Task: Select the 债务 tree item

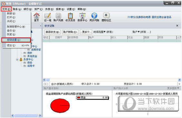Action: [x=30, y=63]
